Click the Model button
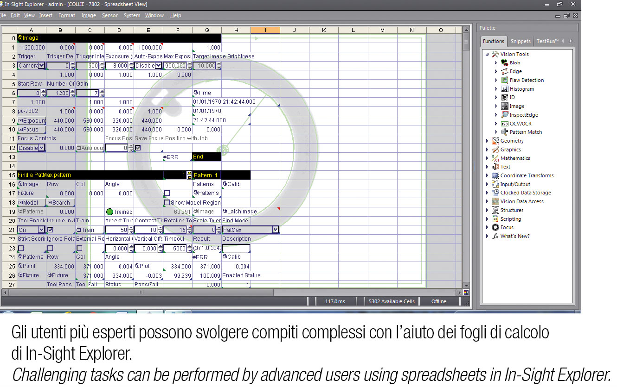 click(32, 202)
